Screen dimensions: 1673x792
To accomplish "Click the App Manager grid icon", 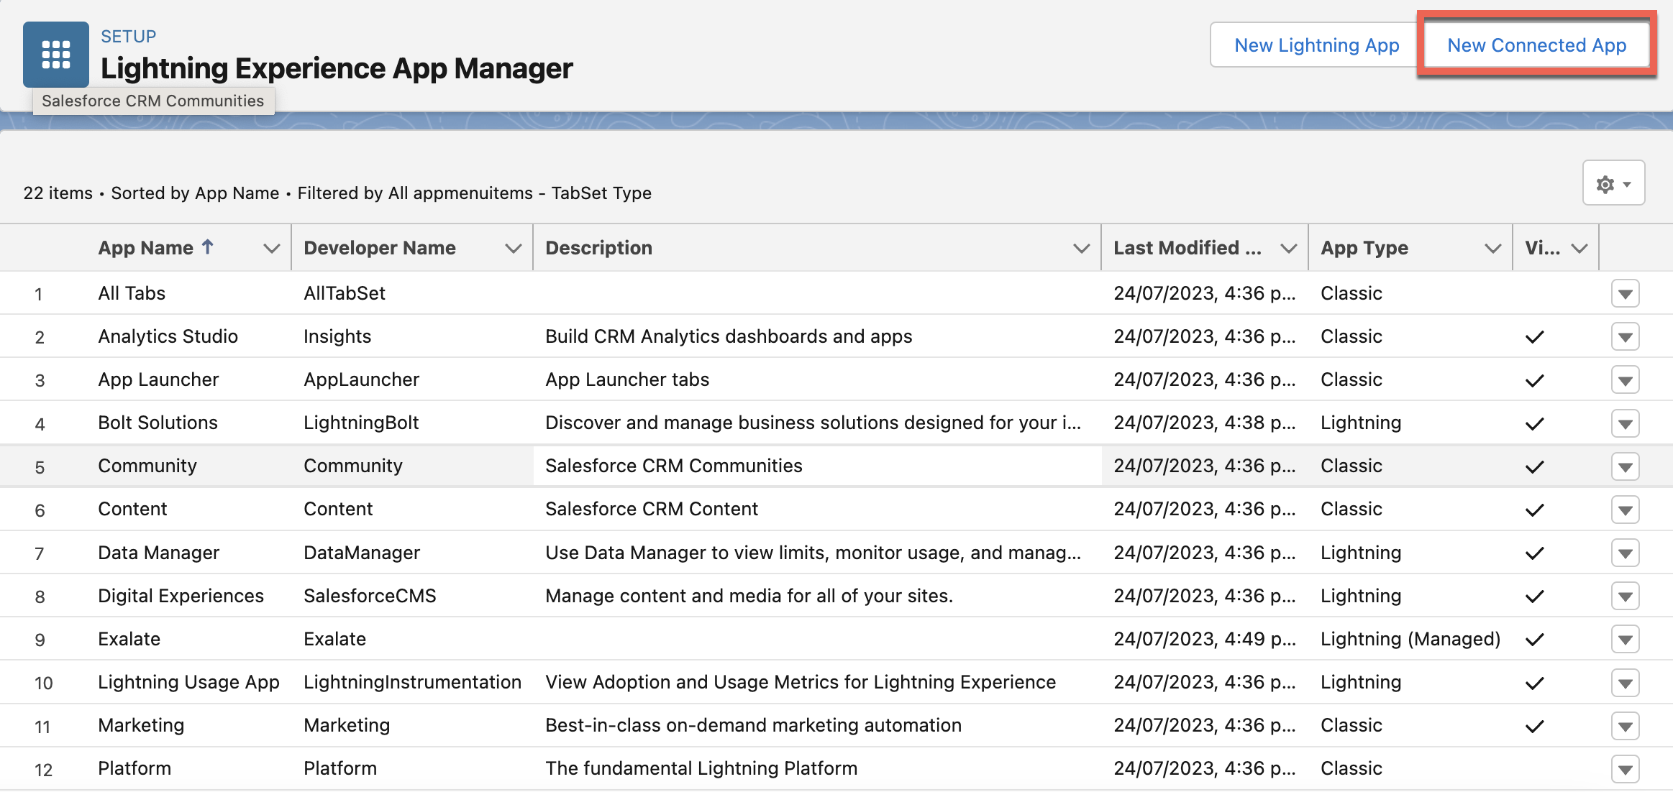I will click(x=55, y=55).
